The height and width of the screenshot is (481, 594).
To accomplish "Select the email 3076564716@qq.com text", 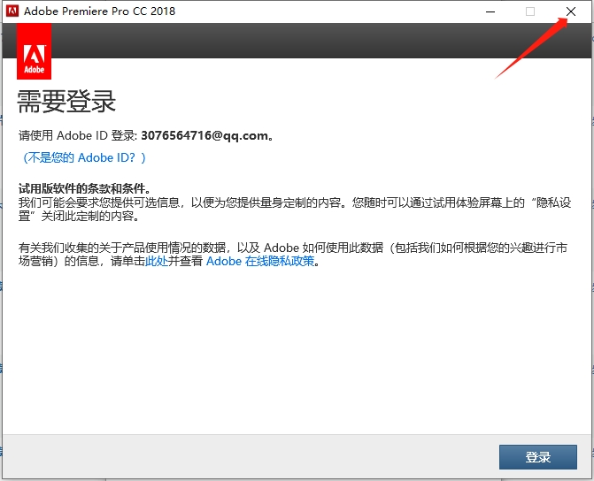I will coord(204,135).
